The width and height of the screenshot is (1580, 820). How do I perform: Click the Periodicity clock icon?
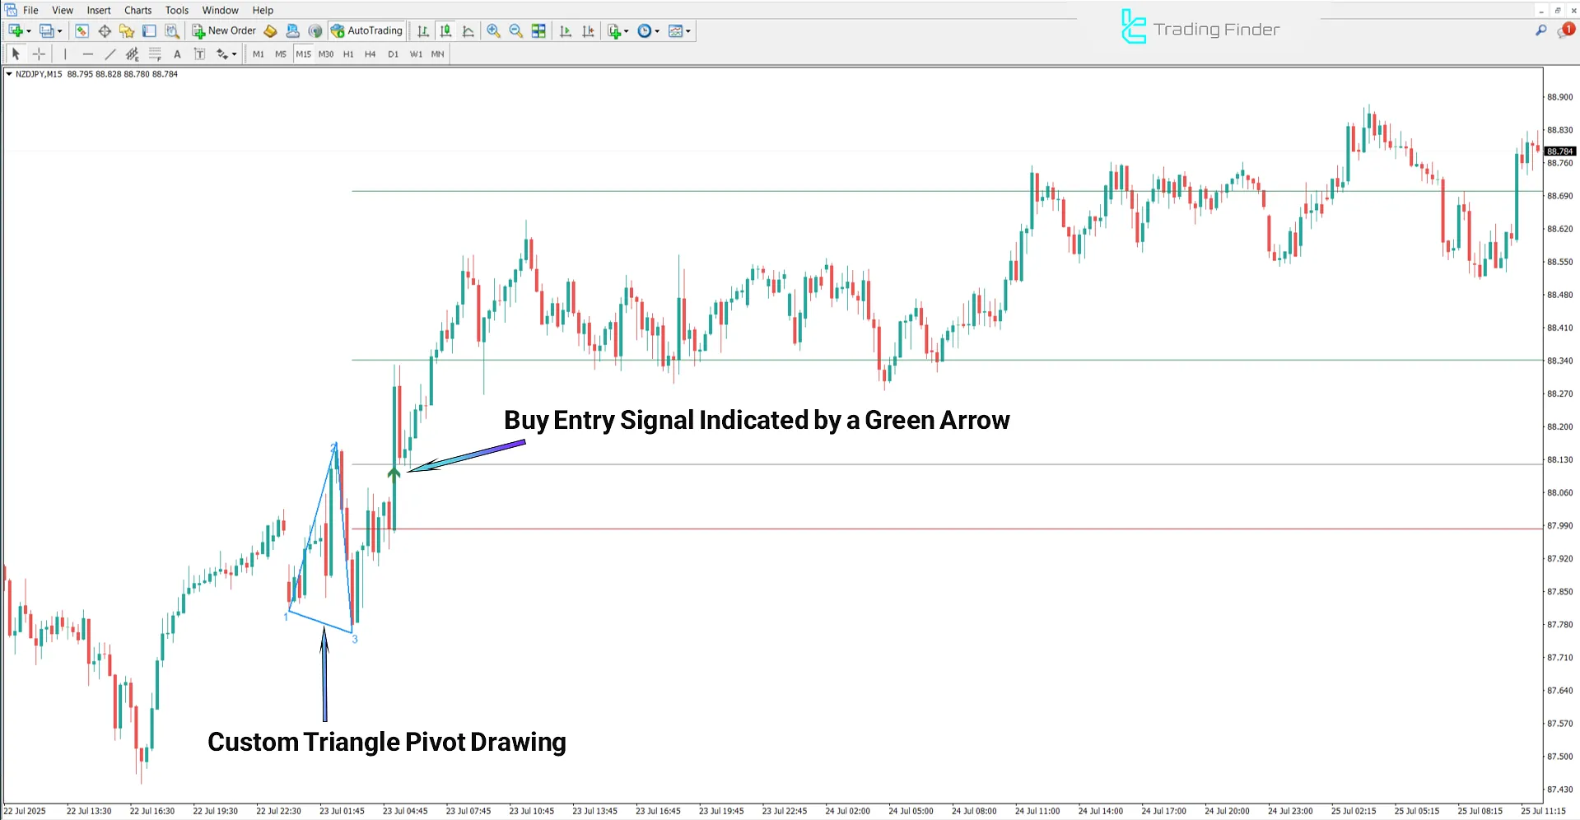645,30
